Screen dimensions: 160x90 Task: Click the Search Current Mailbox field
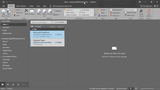tap(41, 22)
